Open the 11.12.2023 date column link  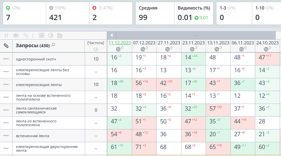click(x=120, y=43)
